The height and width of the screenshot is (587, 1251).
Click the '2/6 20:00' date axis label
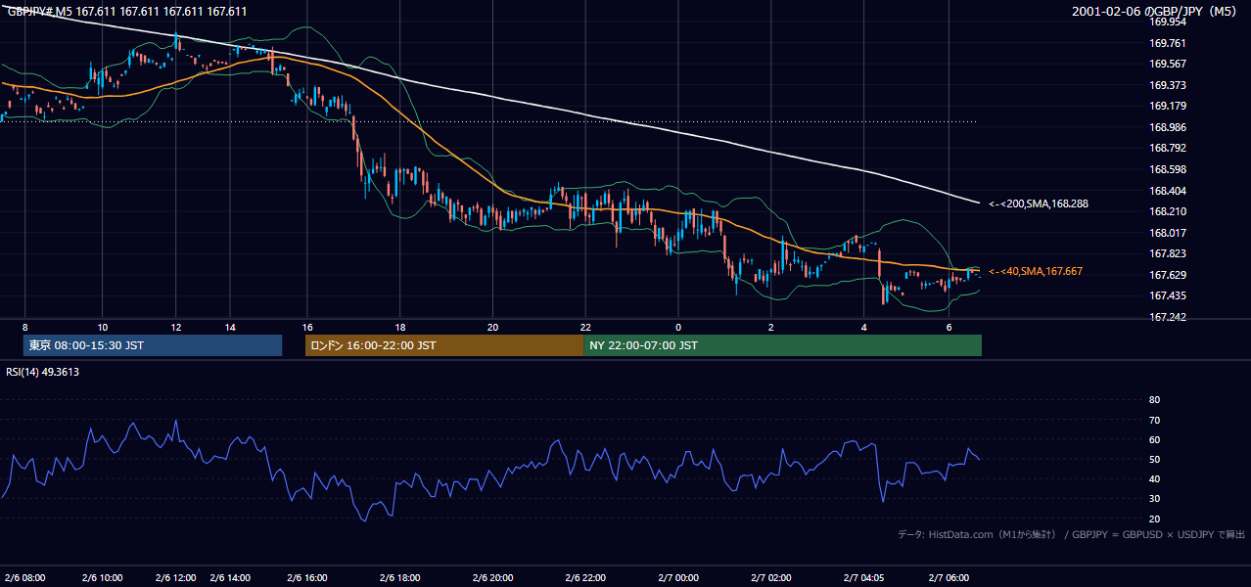(x=492, y=577)
